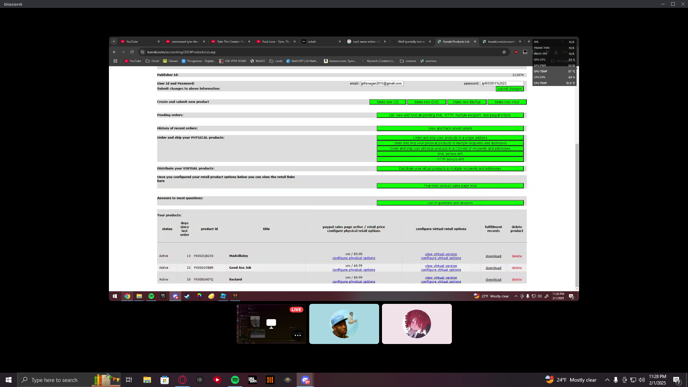Open Microsoft Store from the taskbar
The image size is (688, 387).
click(164, 380)
